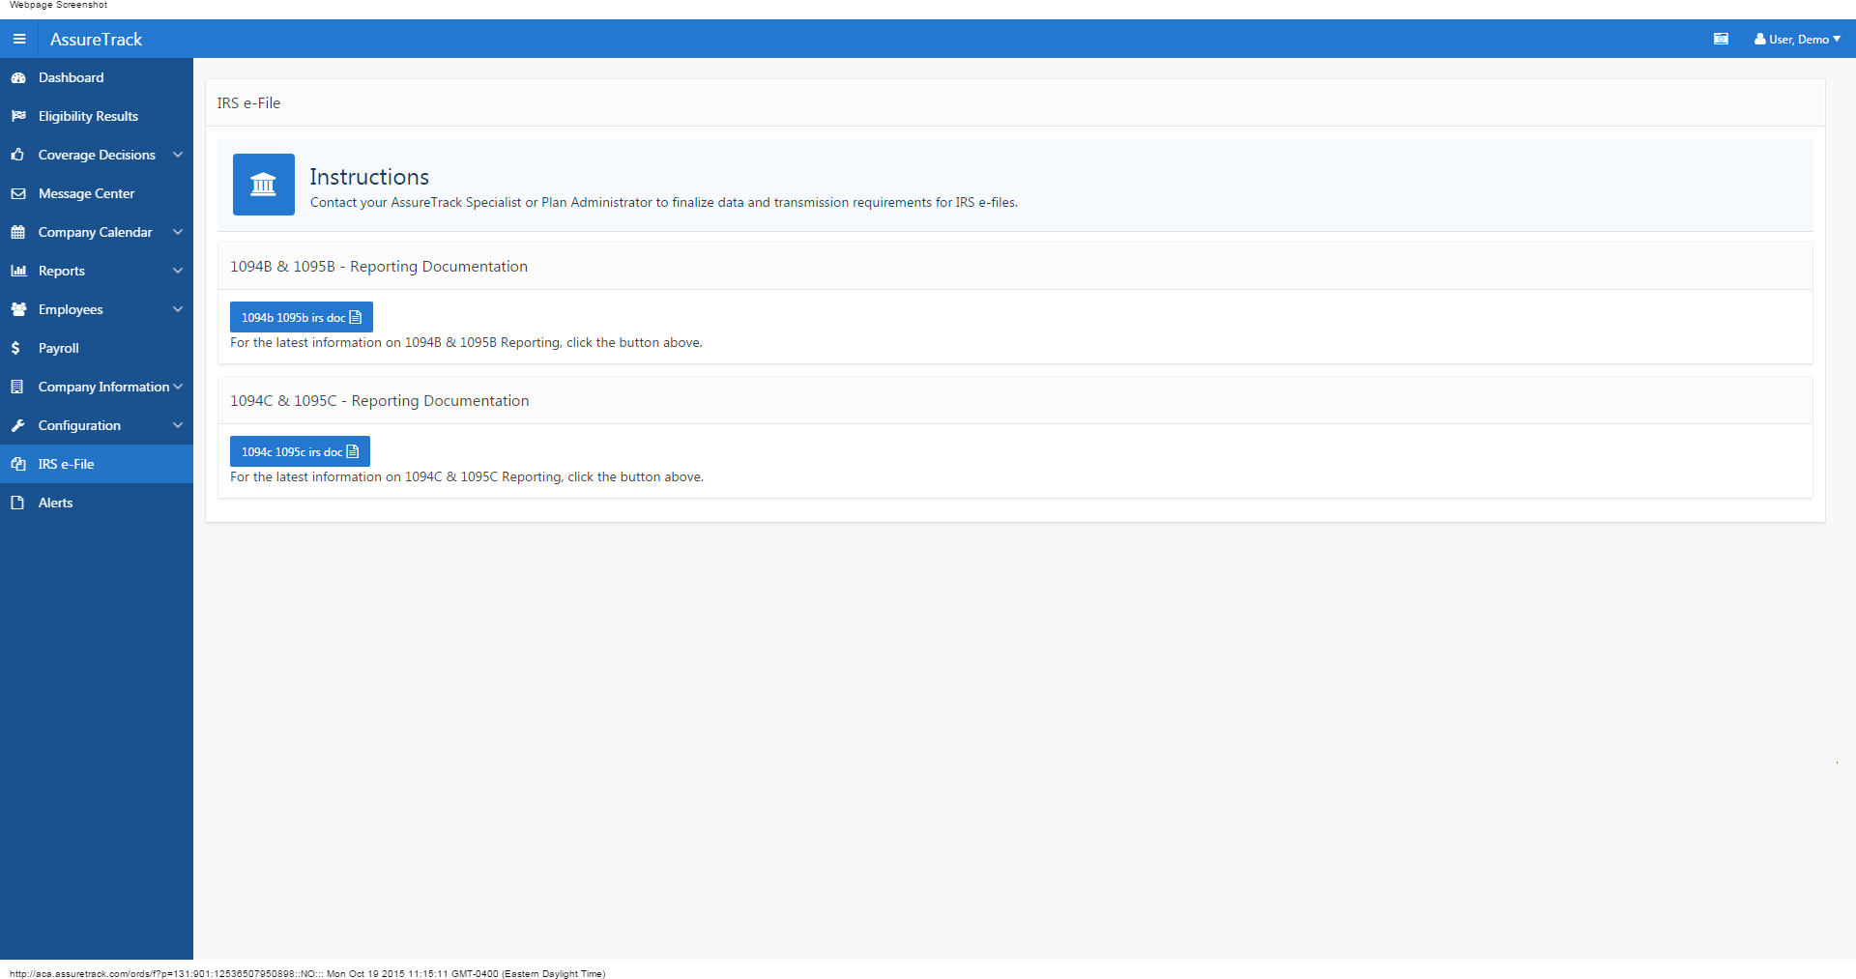Click the Contact your AssureTrack Specialist text

click(x=663, y=202)
